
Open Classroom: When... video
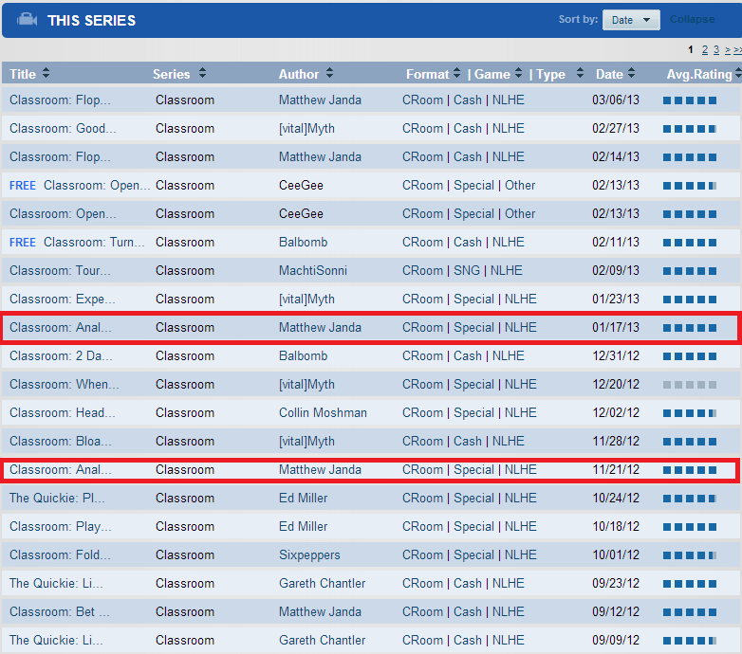click(x=64, y=384)
